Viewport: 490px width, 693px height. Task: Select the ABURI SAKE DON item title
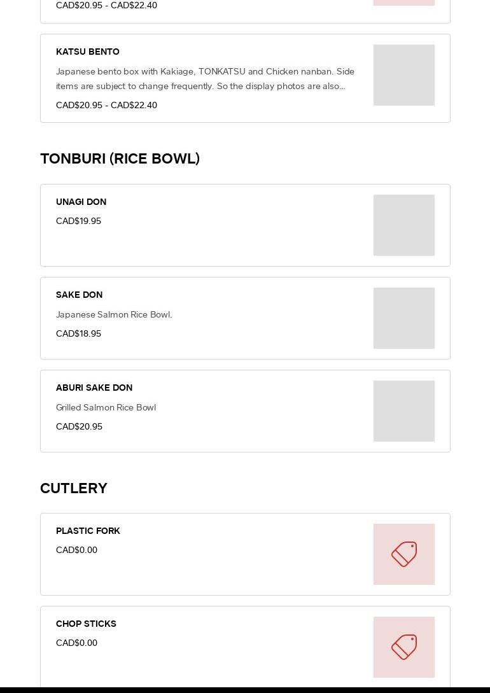click(94, 388)
